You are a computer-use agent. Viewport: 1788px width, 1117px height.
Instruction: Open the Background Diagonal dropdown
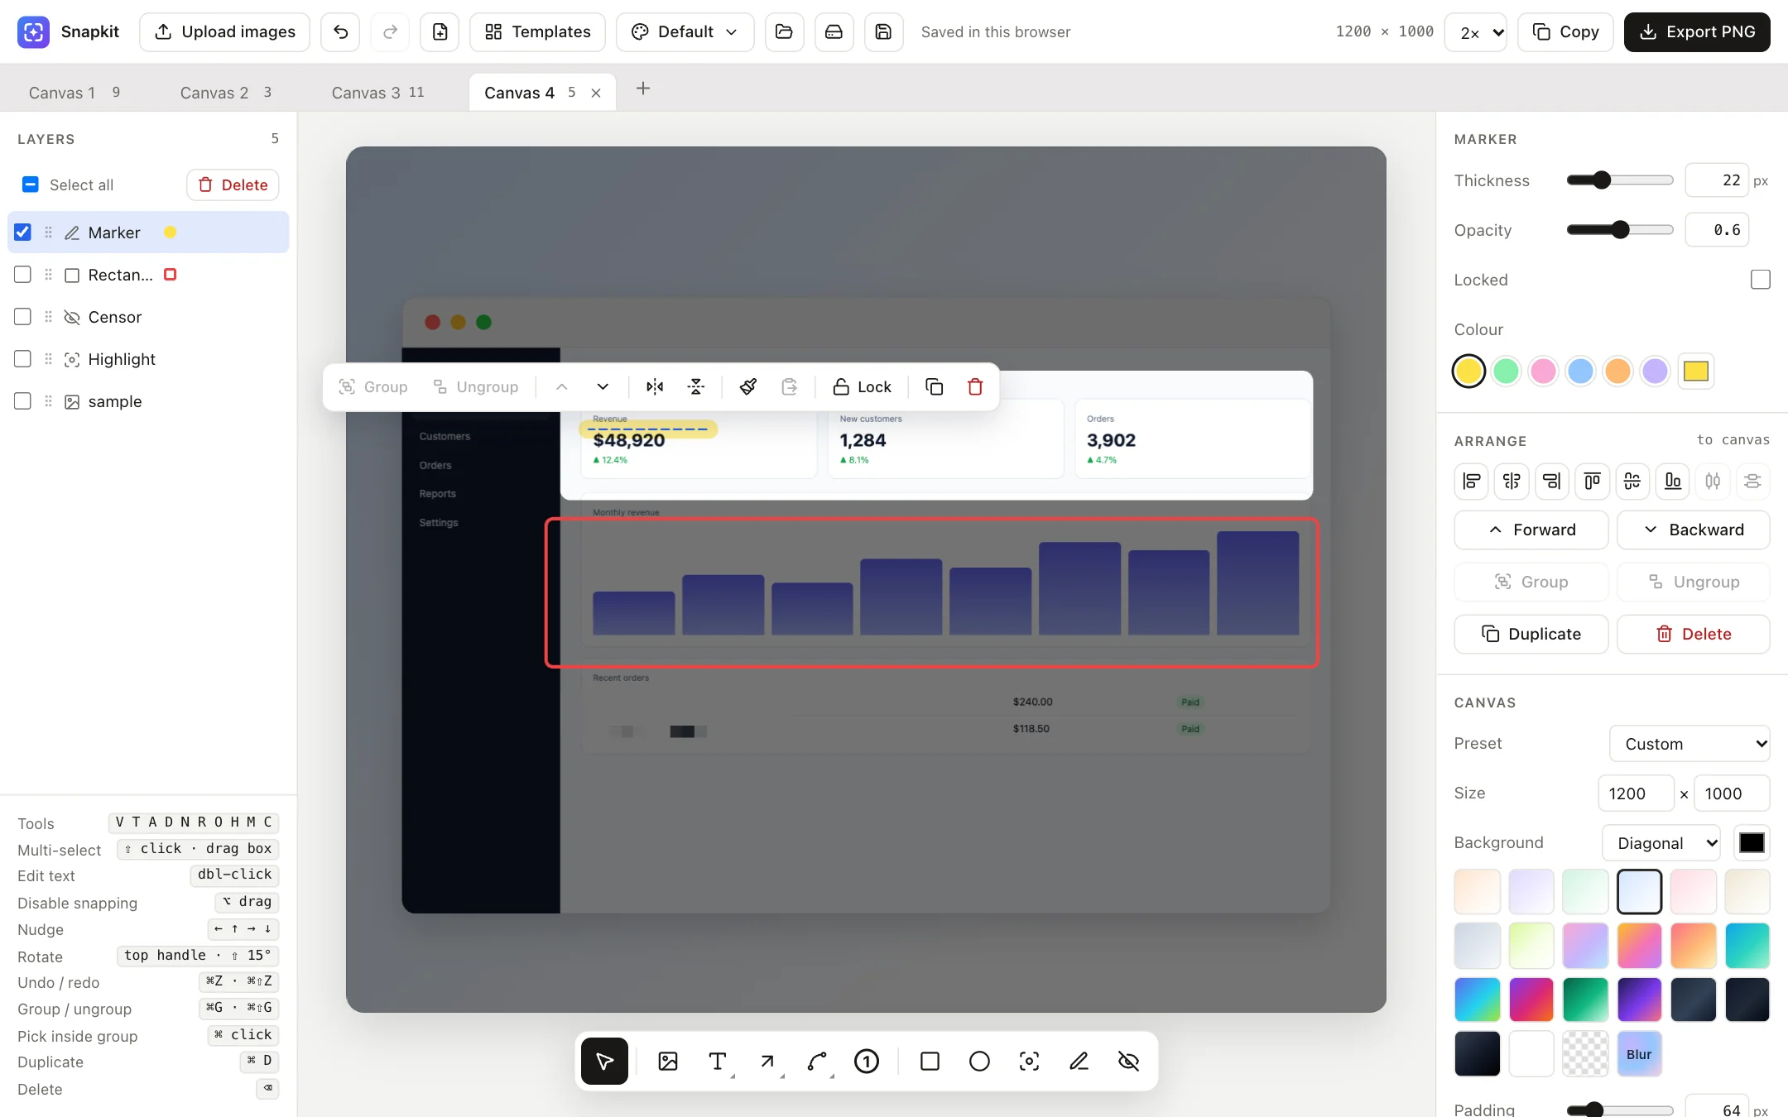coord(1661,843)
